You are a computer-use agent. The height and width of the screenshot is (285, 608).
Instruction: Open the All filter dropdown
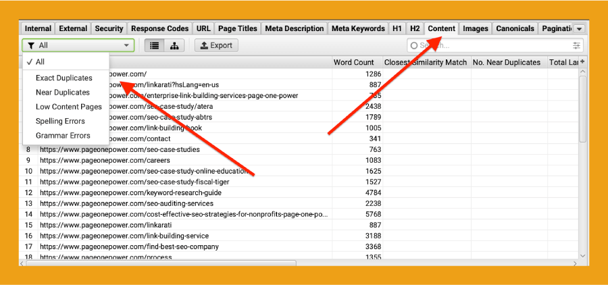(x=78, y=45)
